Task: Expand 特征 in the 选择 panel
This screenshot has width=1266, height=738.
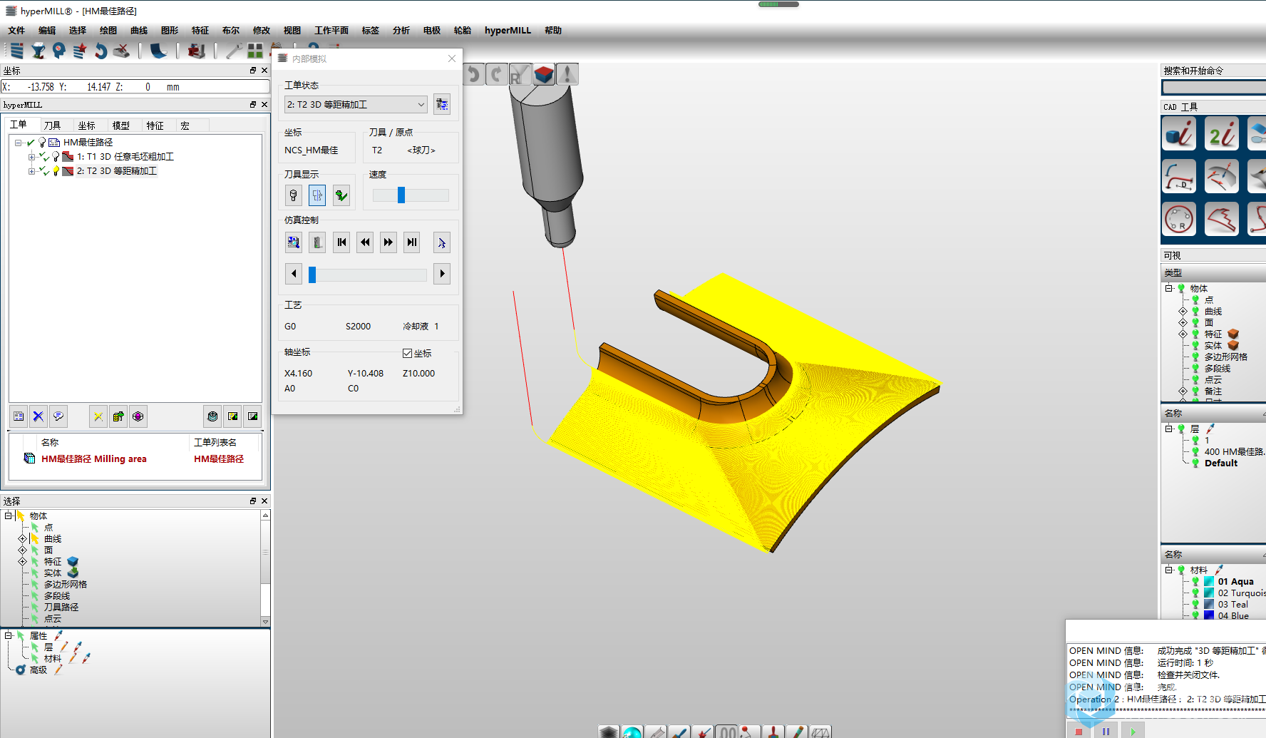Action: click(x=22, y=562)
